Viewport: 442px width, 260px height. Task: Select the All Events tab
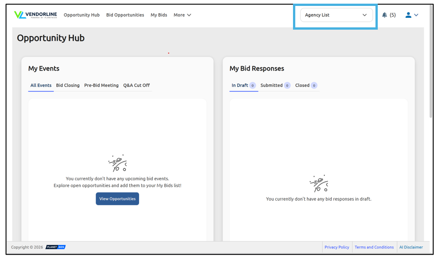pyautogui.click(x=41, y=85)
